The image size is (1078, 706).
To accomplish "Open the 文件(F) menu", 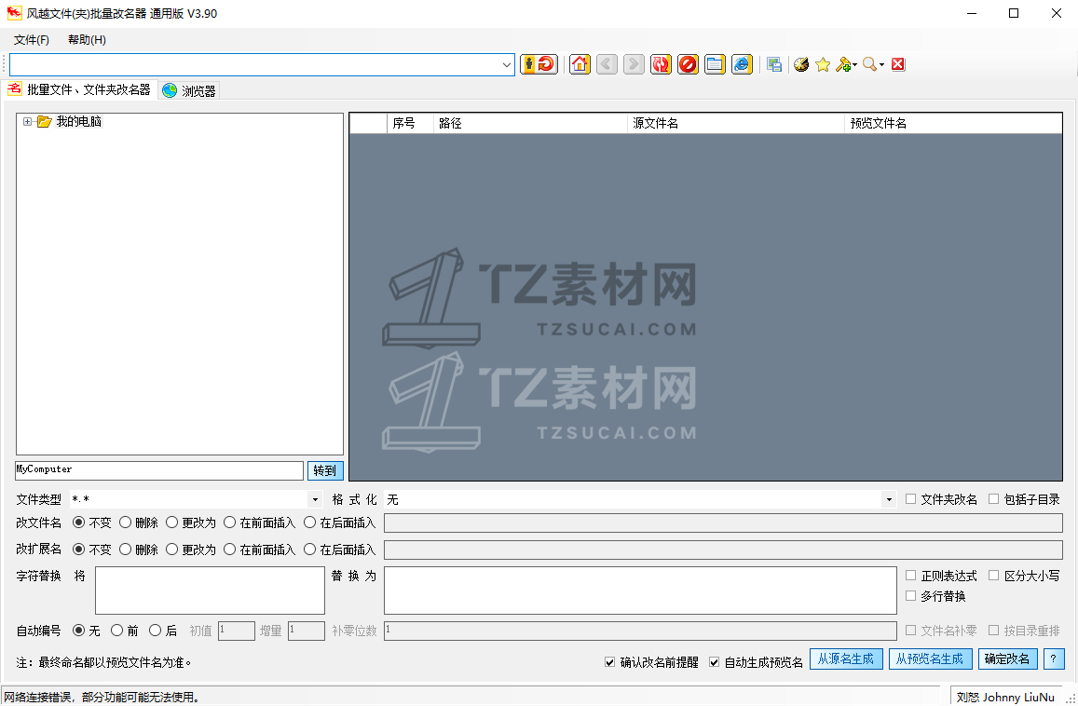I will (32, 40).
